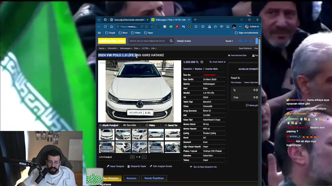Image resolution: width=332 pixels, height=186 pixels.
Task: Click the sahibinden.com logo
Action: tap(112, 41)
